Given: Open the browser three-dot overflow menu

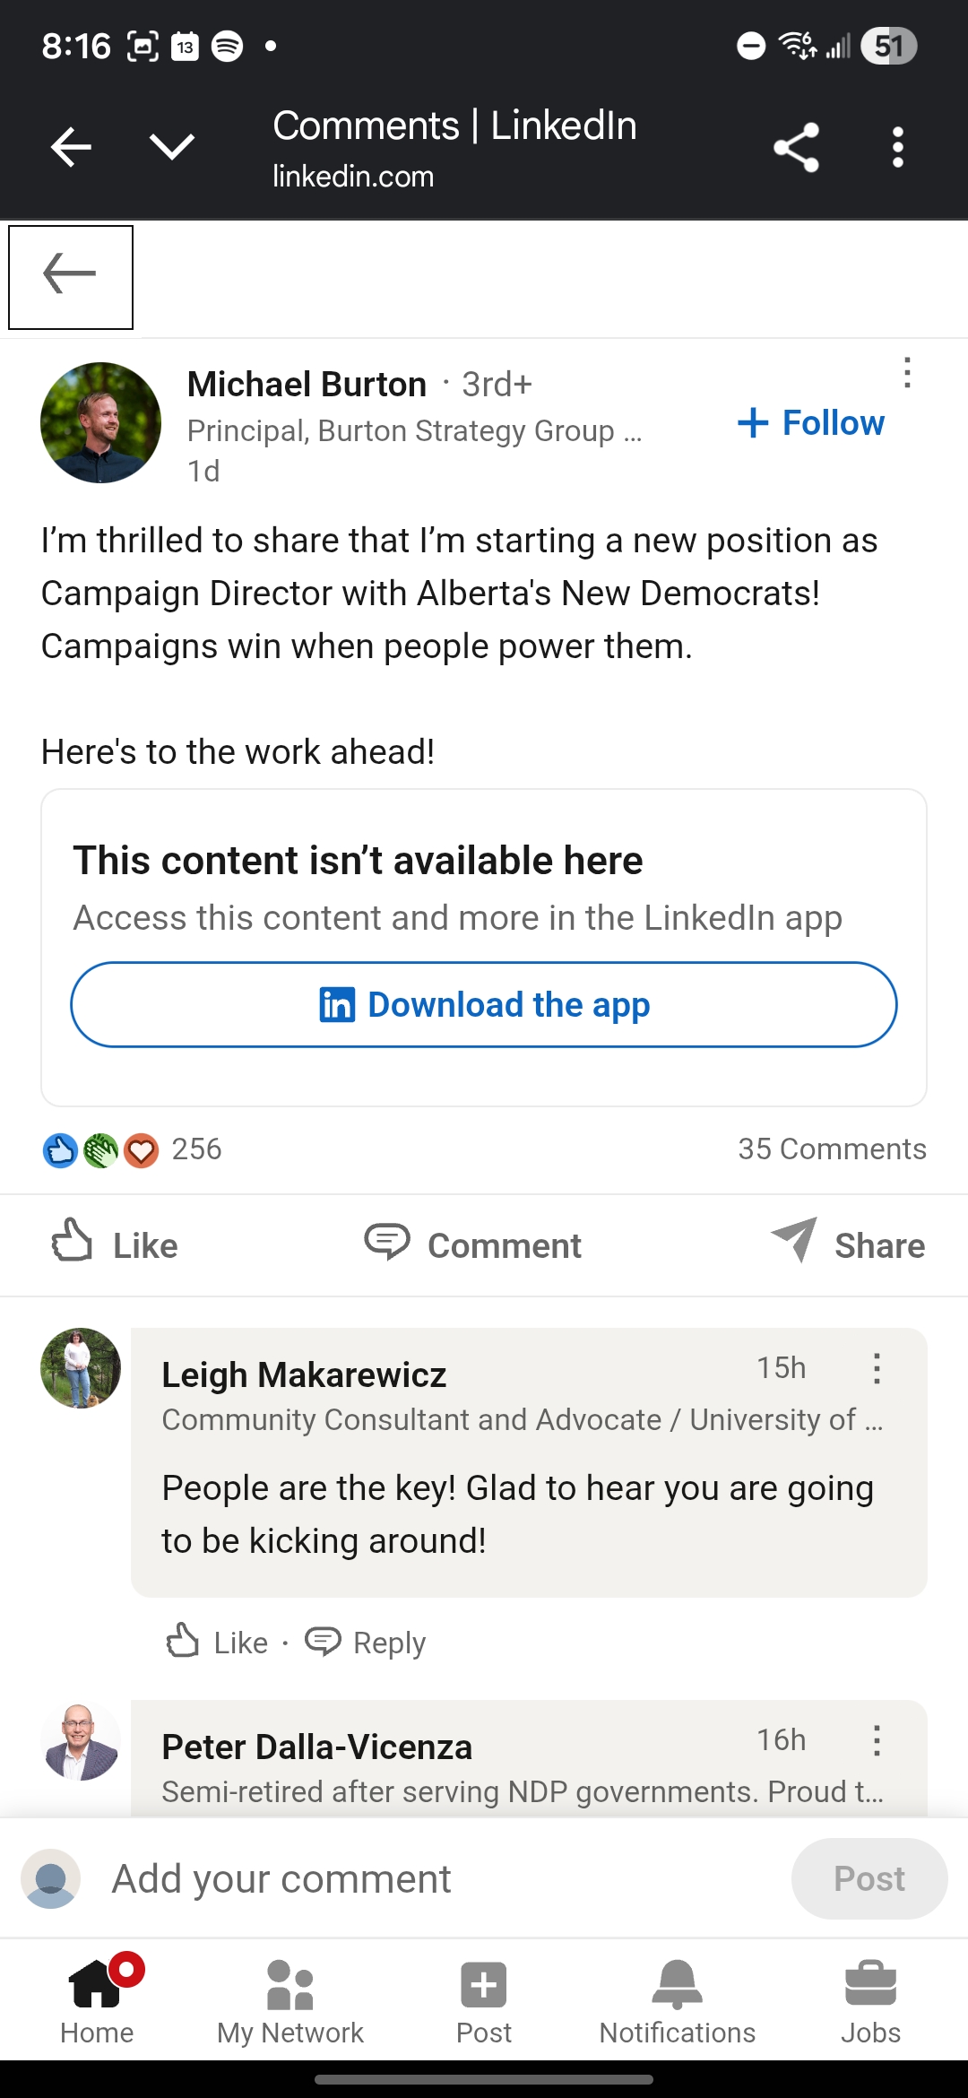Looking at the screenshot, I should 897,147.
